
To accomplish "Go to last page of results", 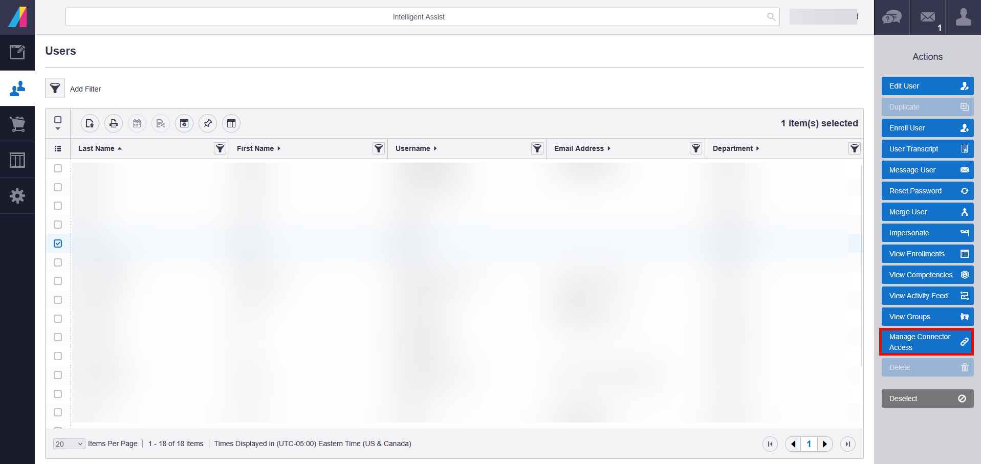I will tap(848, 444).
